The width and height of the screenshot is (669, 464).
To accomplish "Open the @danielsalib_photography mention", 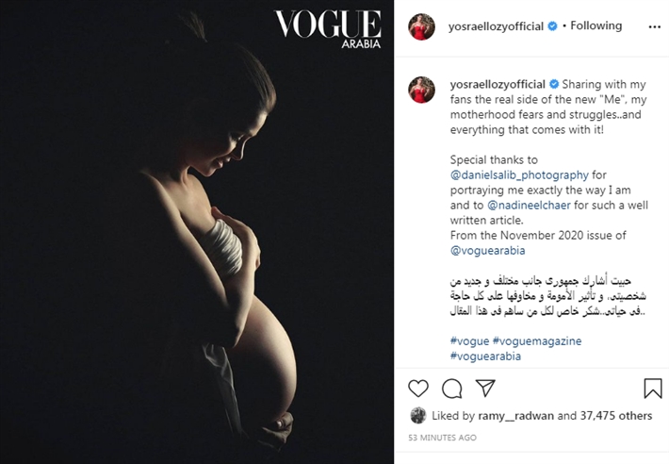I will pos(519,175).
